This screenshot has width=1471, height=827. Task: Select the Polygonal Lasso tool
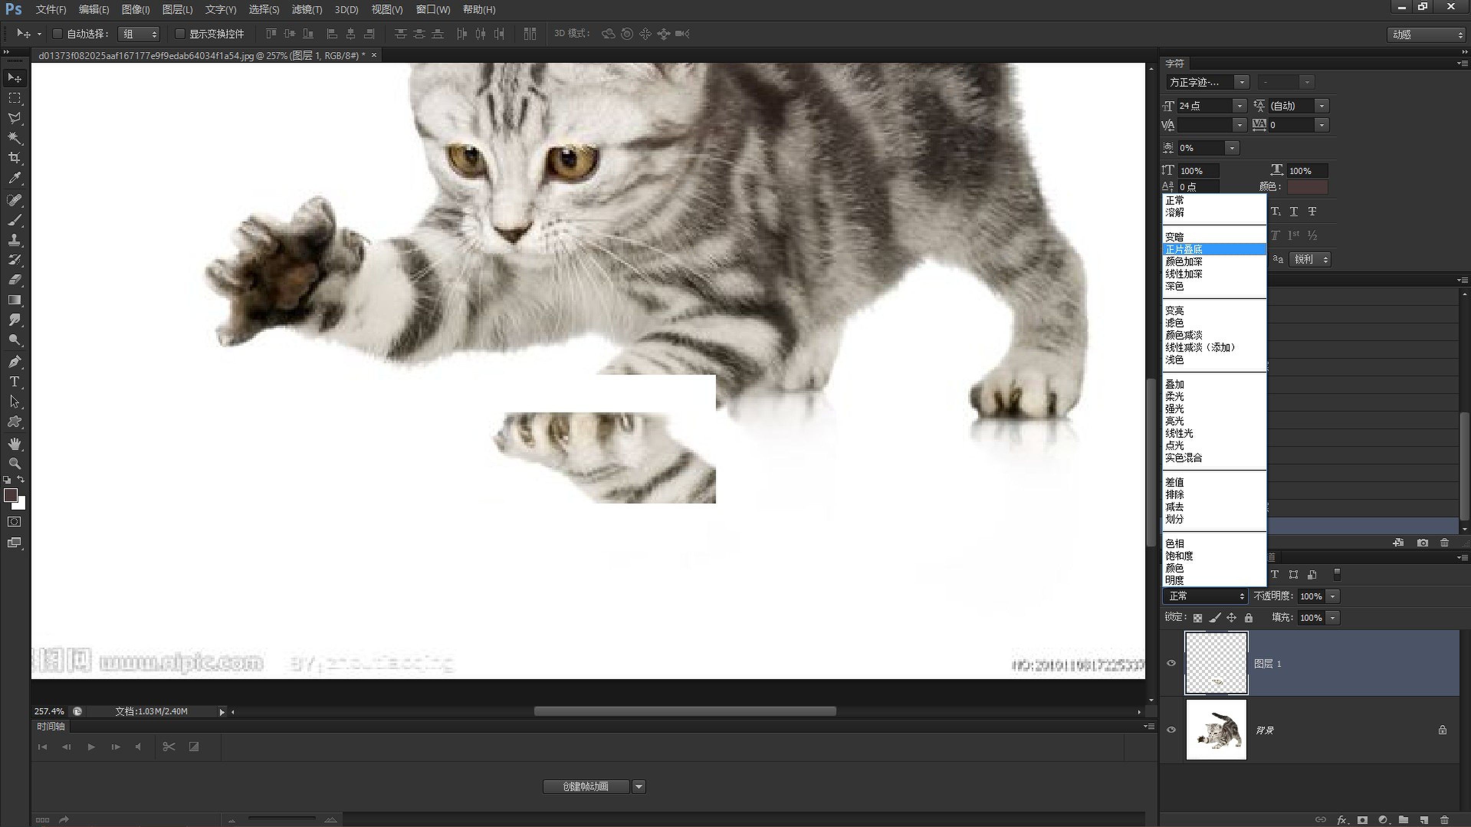pos(15,118)
